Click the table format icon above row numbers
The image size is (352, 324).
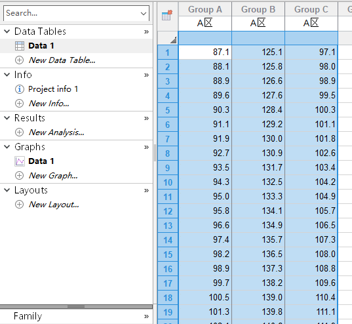(x=166, y=15)
